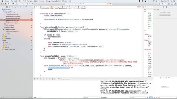This screenshot has height=99, width=177.
Task: Open Debug Memory Graph button
Action: (55, 79)
